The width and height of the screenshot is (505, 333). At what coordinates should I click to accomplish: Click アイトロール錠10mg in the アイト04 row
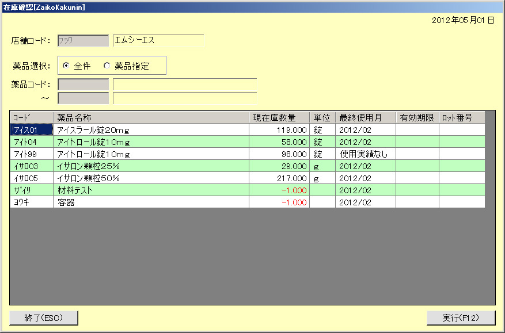click(151, 142)
